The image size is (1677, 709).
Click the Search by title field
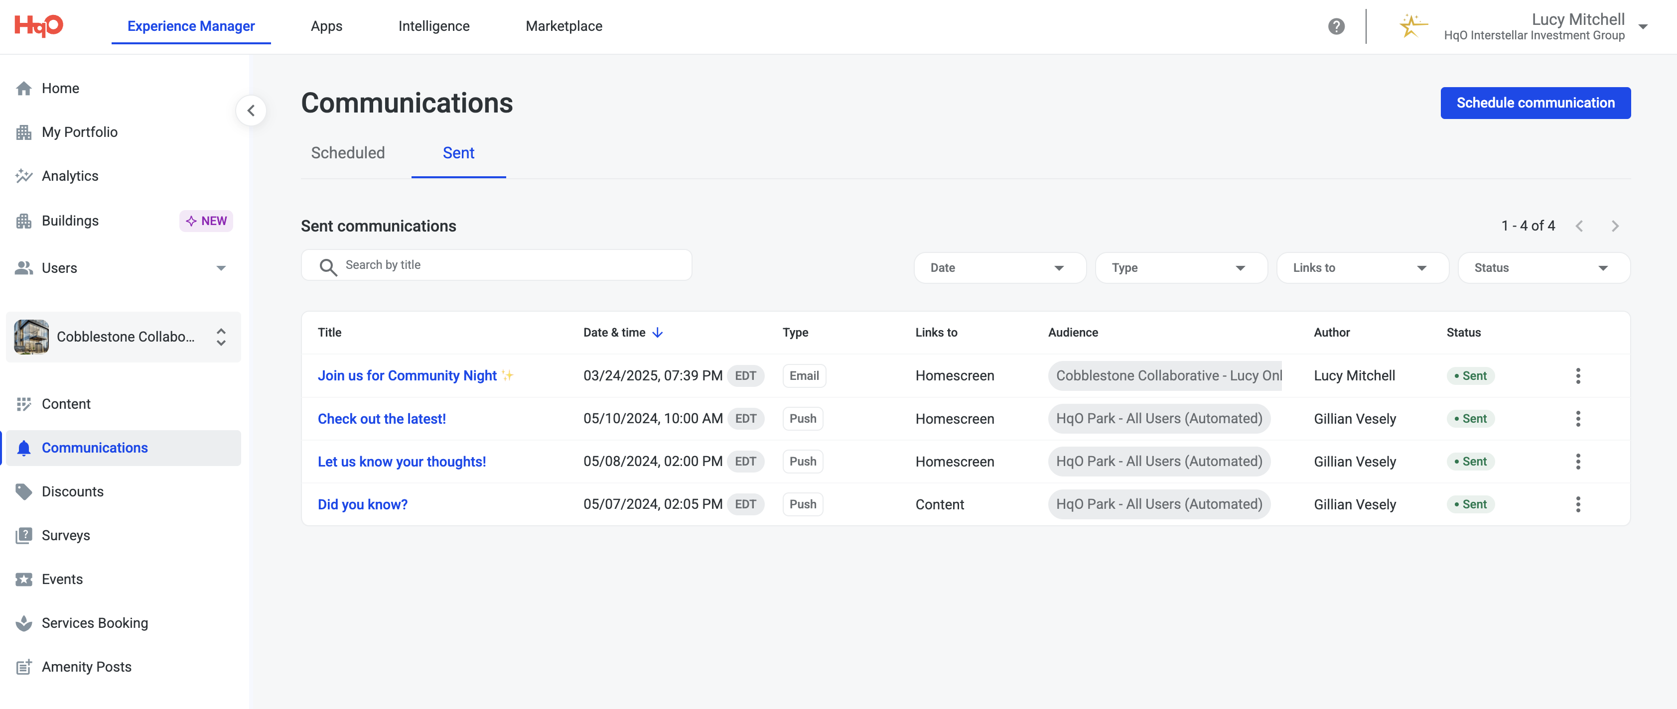pyautogui.click(x=508, y=265)
